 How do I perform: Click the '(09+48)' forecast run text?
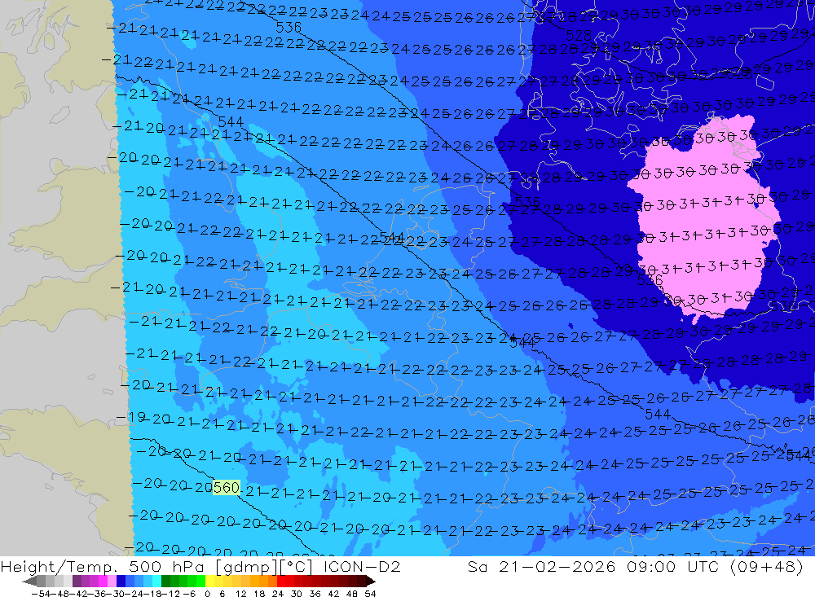pyautogui.click(x=767, y=566)
